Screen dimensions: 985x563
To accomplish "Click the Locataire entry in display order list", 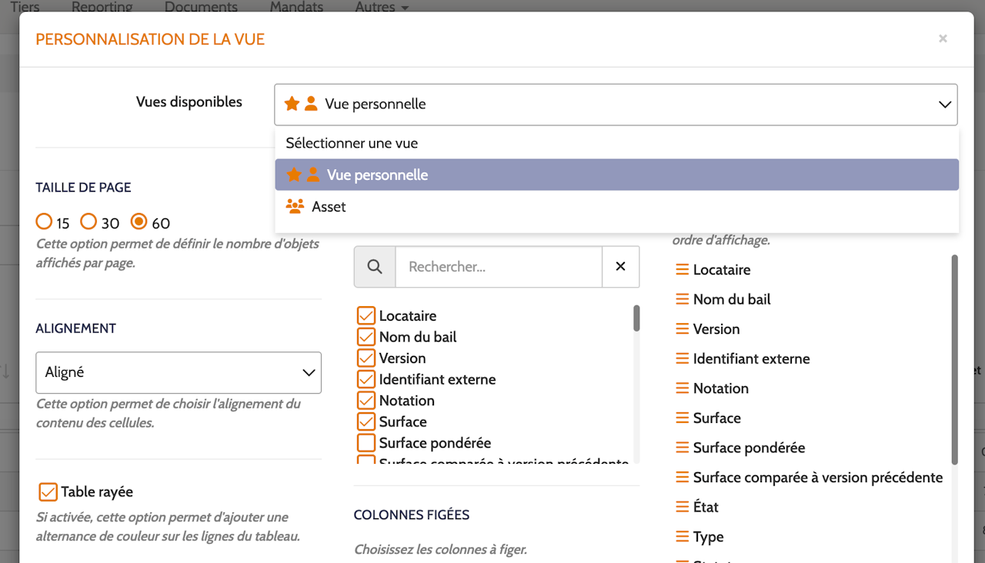I will 722,270.
